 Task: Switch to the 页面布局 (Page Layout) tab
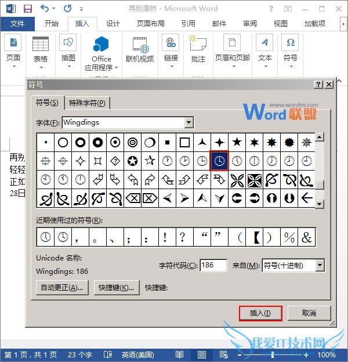click(150, 24)
